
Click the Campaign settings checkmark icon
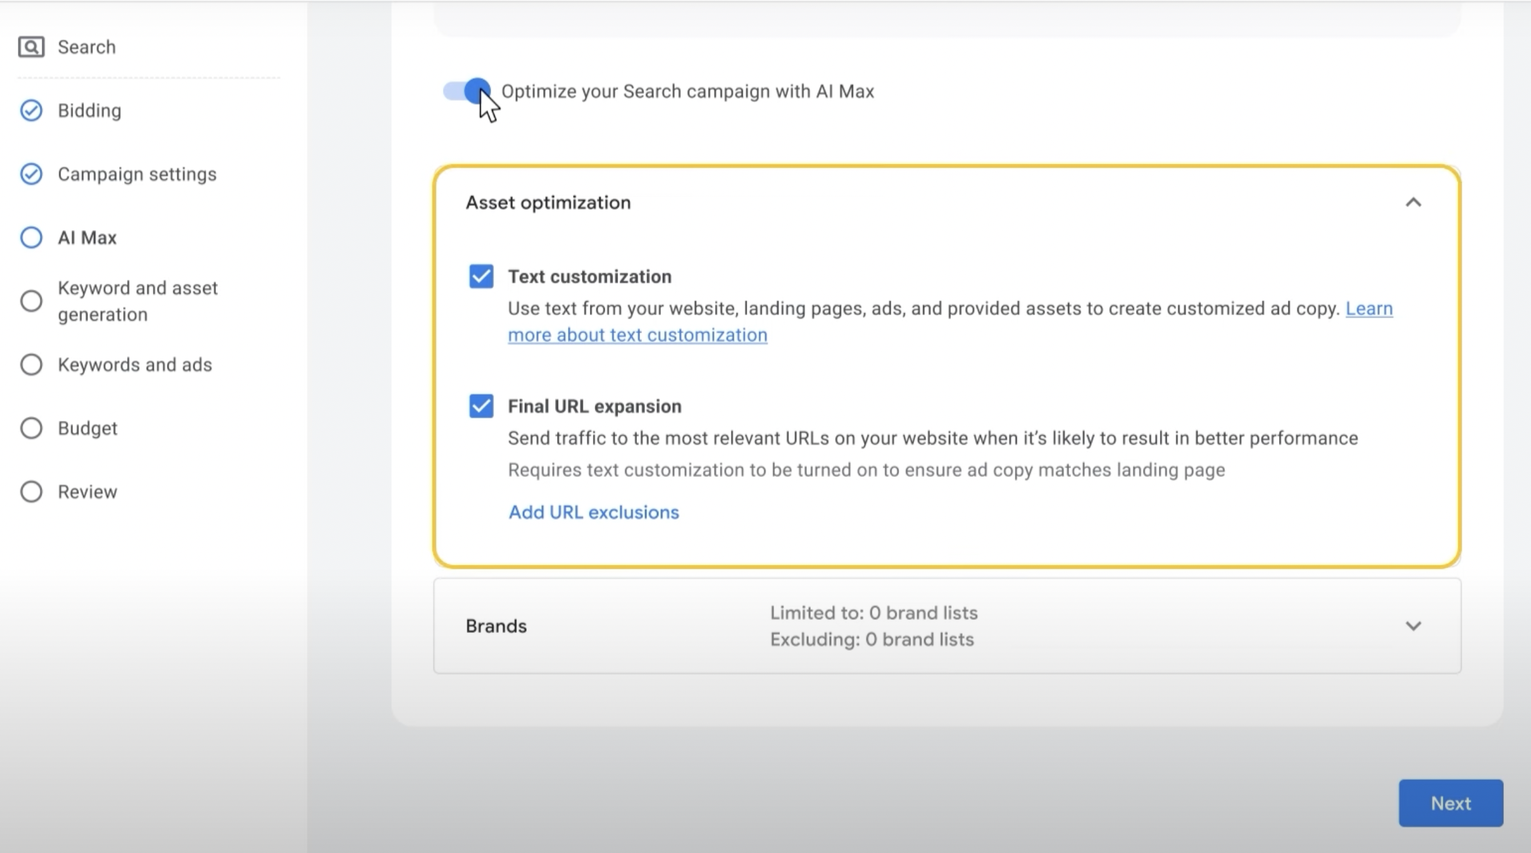(31, 174)
